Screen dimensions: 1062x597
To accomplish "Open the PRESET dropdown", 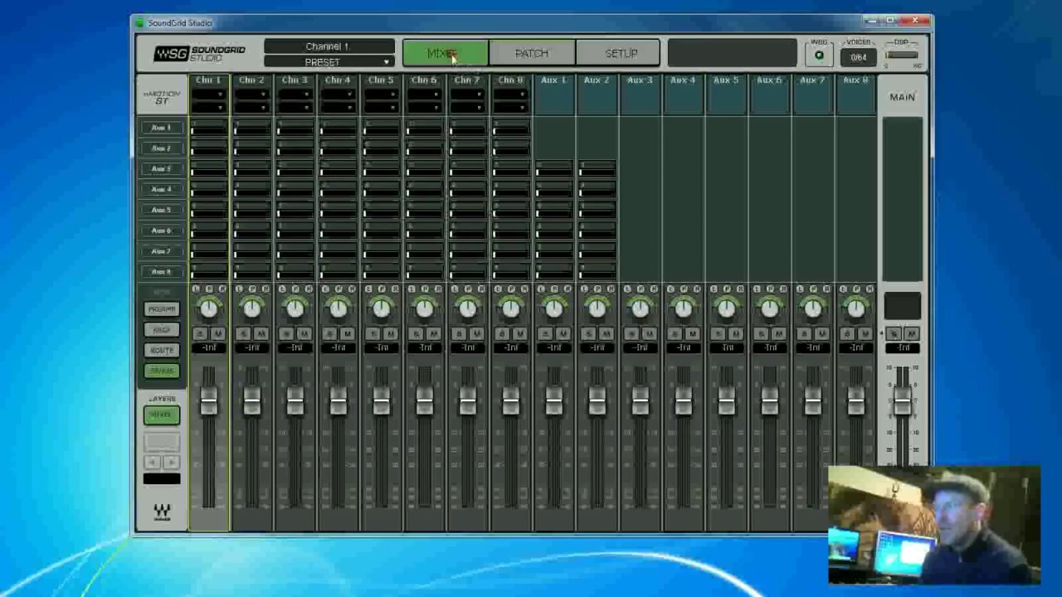I will pos(329,62).
